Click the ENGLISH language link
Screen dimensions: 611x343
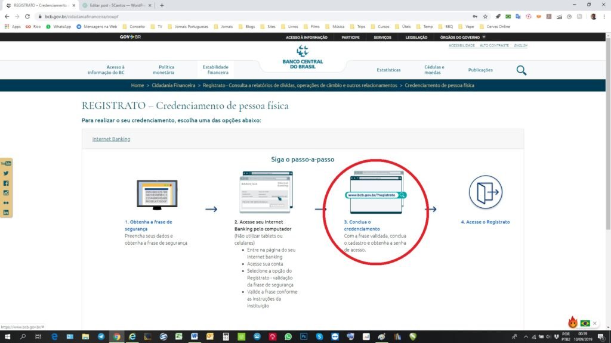click(x=520, y=45)
